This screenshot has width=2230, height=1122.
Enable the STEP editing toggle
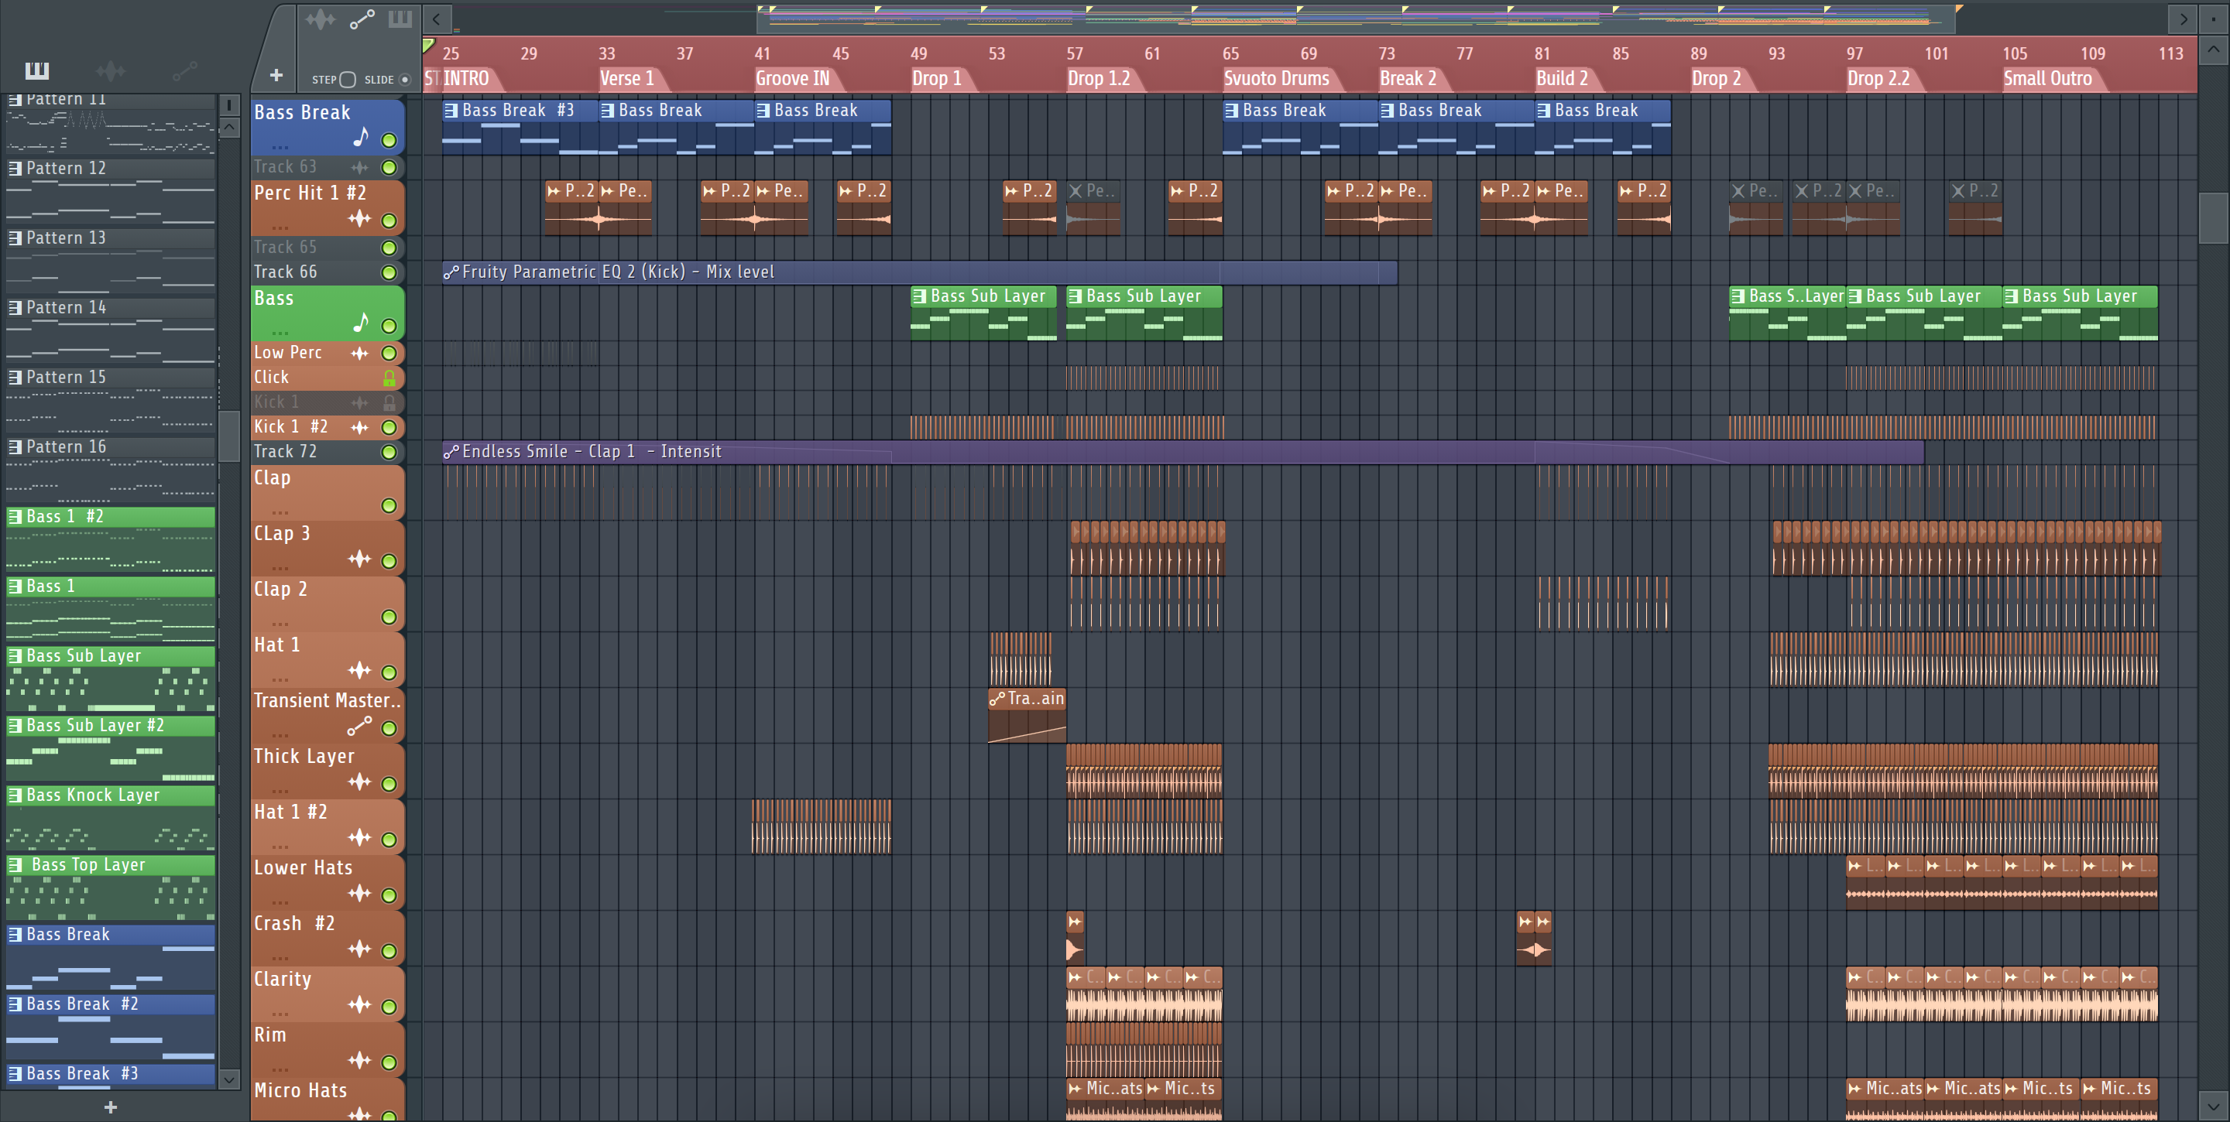click(347, 80)
